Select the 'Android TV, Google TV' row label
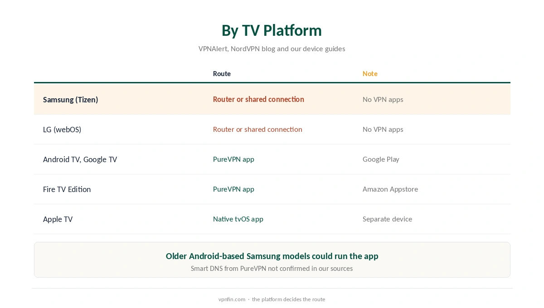Viewport: 544px width, 308px height. (x=80, y=159)
